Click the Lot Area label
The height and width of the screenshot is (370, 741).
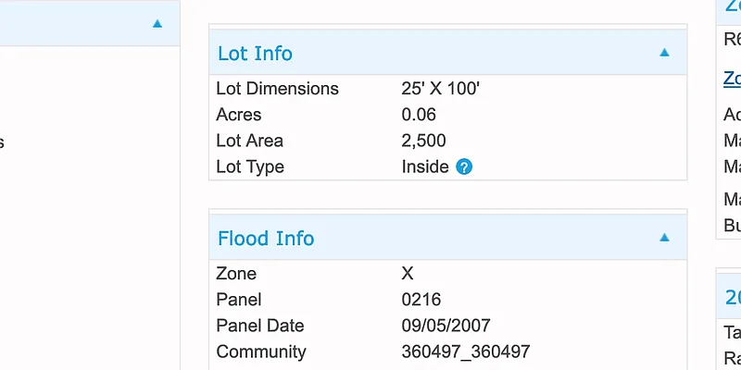[249, 141]
